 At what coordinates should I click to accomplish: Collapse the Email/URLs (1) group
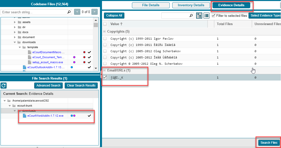(104, 70)
